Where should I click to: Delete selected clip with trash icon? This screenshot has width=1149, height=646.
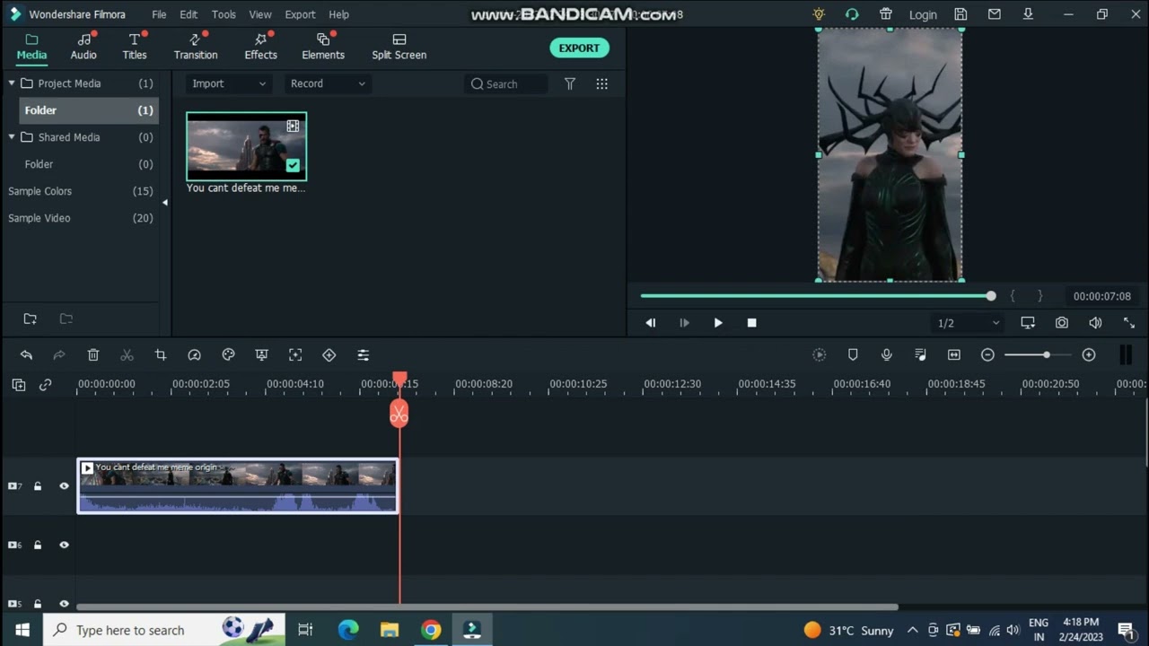pyautogui.click(x=93, y=355)
